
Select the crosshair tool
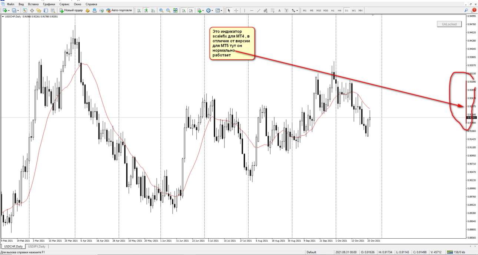[x=236, y=10]
